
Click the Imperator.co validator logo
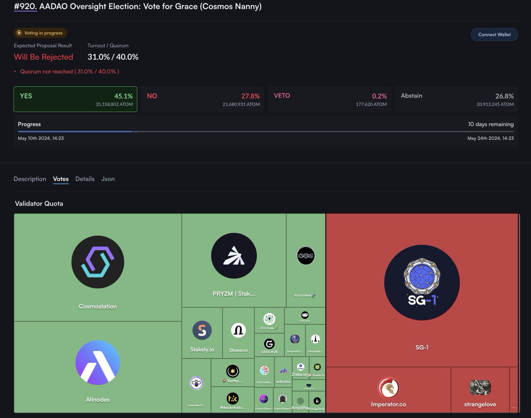[388, 388]
